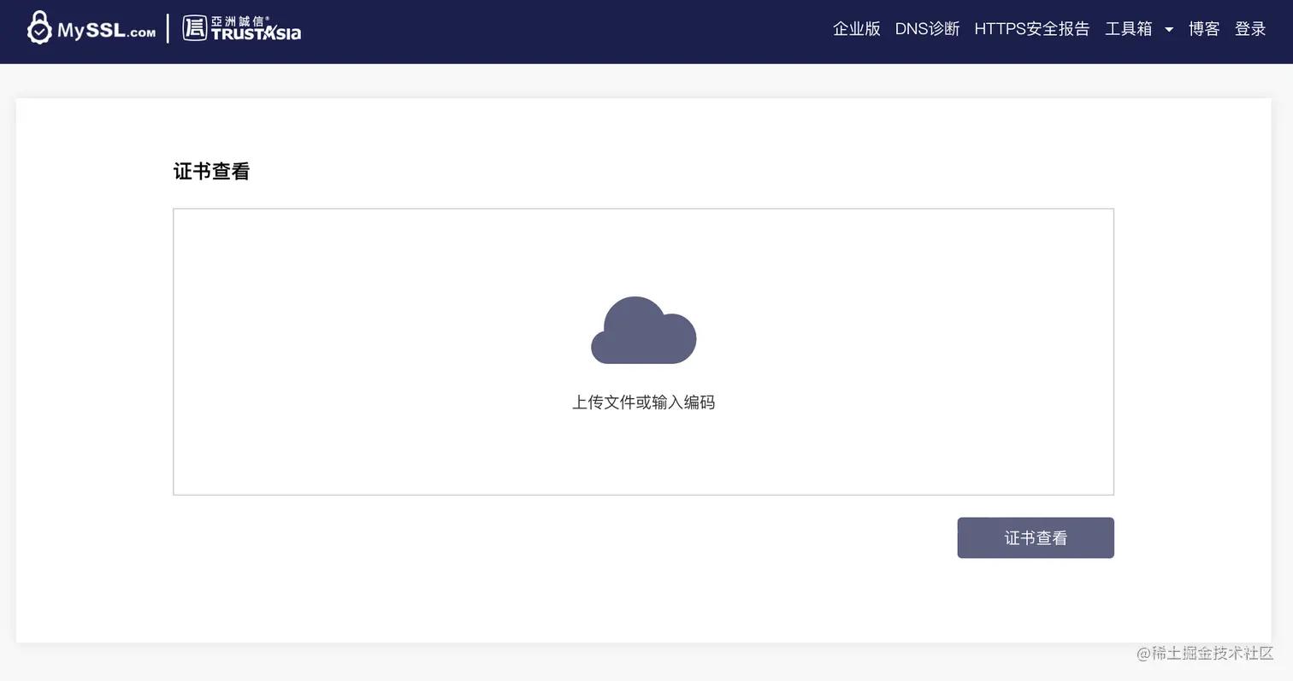Click the TrustAsia 亚洲诚信 logo
This screenshot has width=1293, height=681.
pyautogui.click(x=240, y=27)
